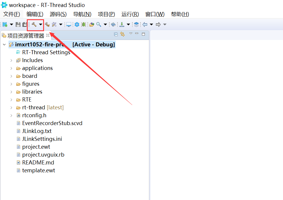Open the 运行(R) menu
The width and height of the screenshot is (283, 200).
click(x=130, y=14)
